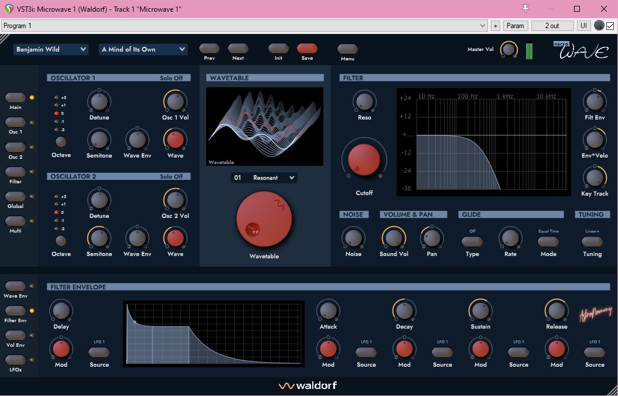
Task: Click the Pan knob
Action: click(x=432, y=238)
